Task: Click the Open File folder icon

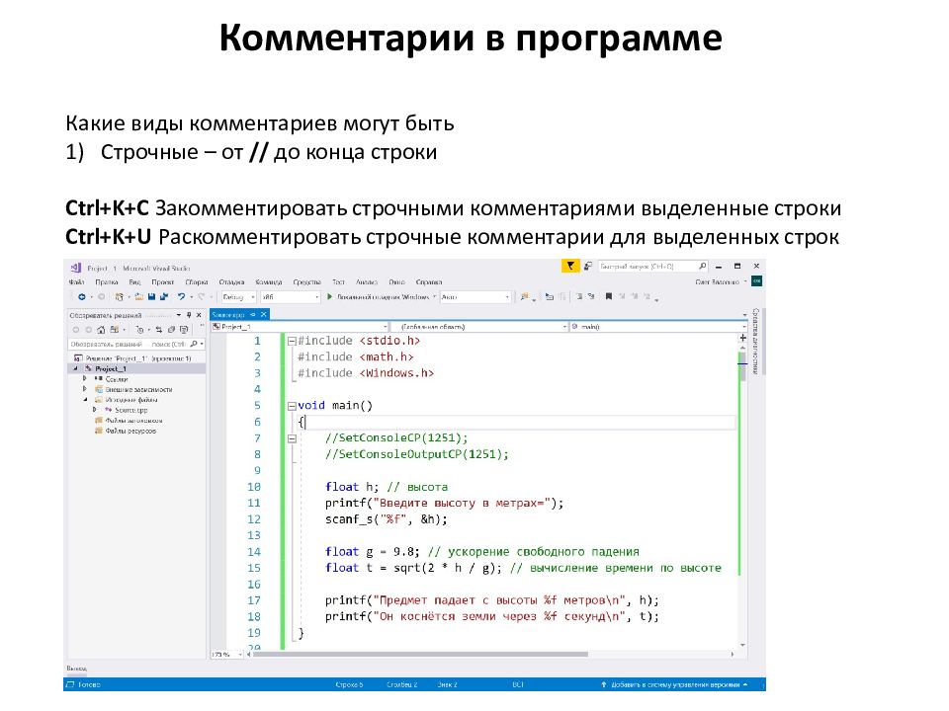Action: (139, 297)
